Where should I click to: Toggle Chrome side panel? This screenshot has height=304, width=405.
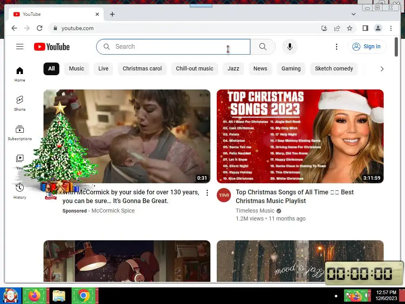click(365, 28)
